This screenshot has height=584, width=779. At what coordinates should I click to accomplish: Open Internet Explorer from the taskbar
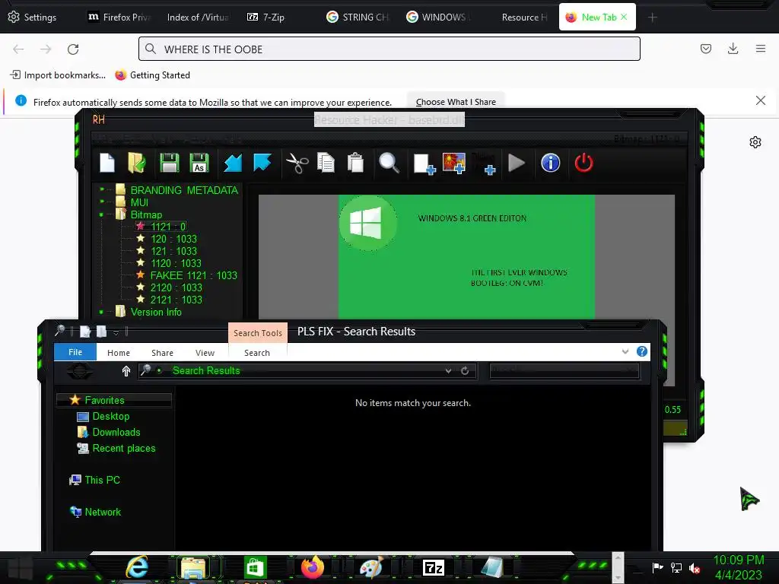pos(137,567)
